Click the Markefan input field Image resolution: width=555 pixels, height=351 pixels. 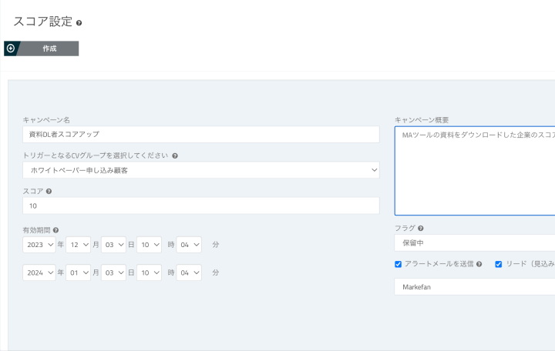tap(475, 286)
